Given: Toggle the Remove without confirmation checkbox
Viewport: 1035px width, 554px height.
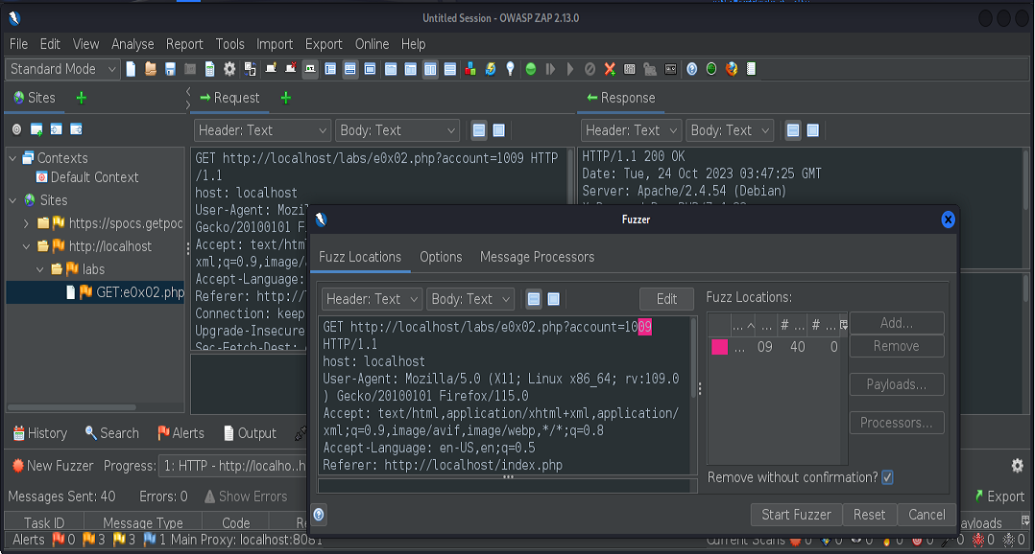Looking at the screenshot, I should (888, 477).
